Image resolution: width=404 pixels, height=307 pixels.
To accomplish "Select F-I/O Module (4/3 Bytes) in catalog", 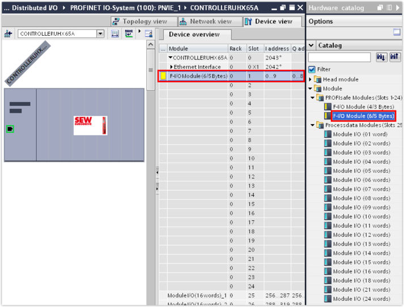I will 363,106.
